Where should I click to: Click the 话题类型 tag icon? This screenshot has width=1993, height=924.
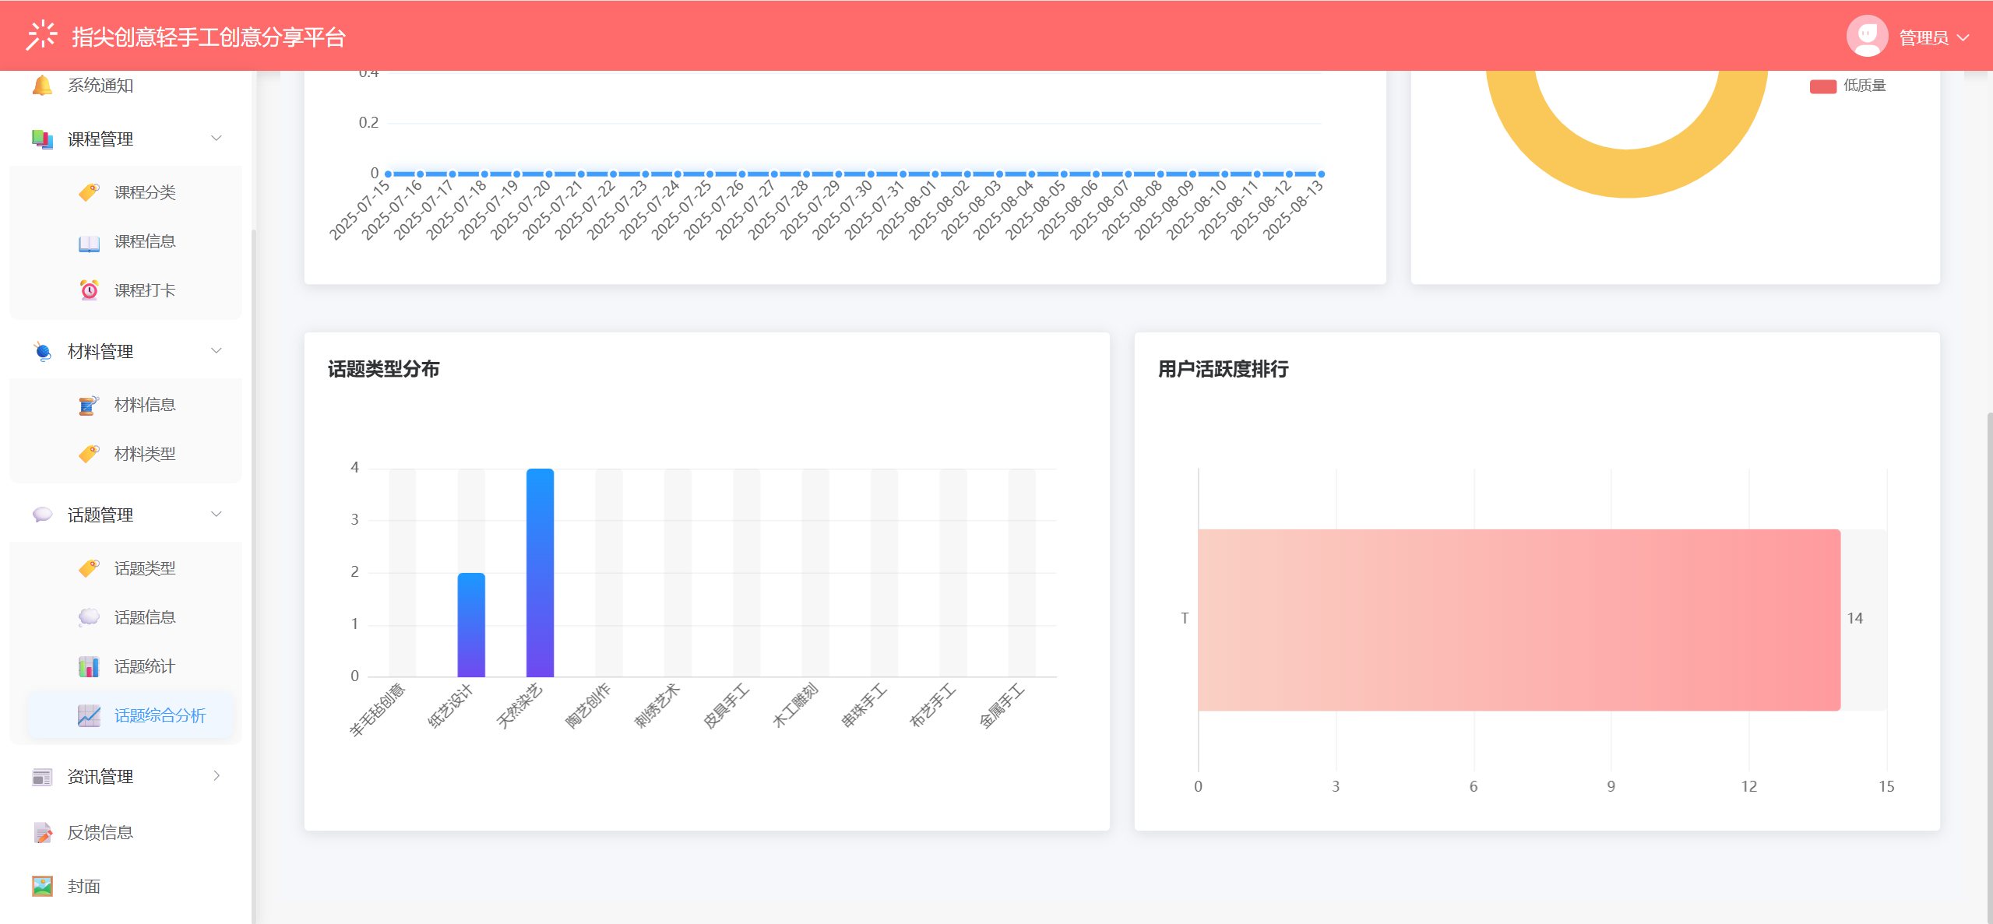pyautogui.click(x=89, y=568)
